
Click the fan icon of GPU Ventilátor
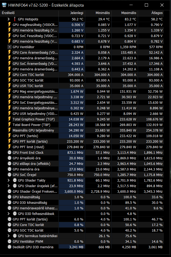pos(10,47)
